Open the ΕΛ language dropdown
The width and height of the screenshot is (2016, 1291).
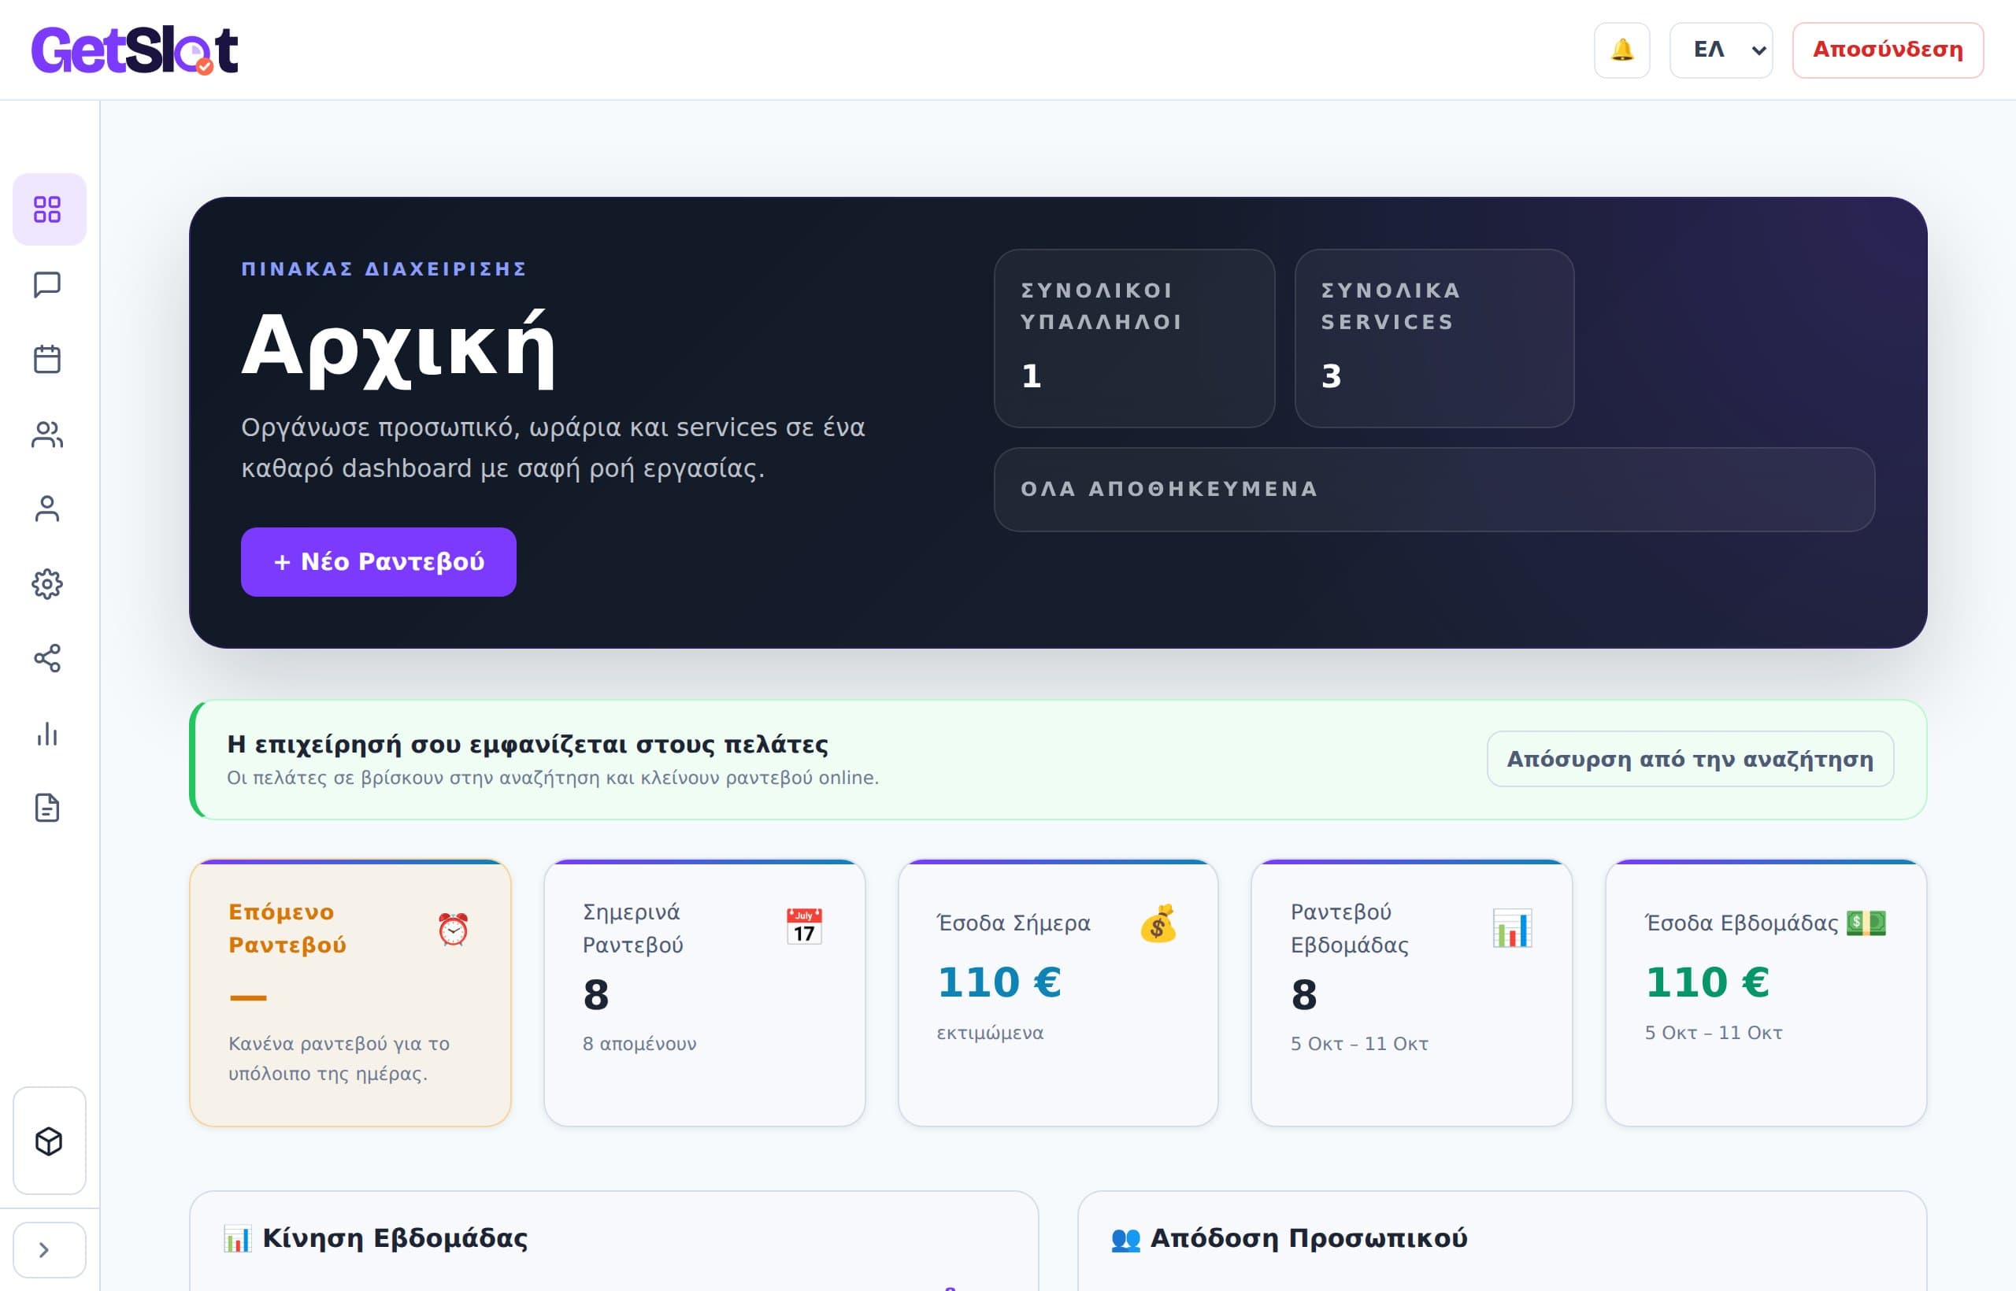point(1721,50)
